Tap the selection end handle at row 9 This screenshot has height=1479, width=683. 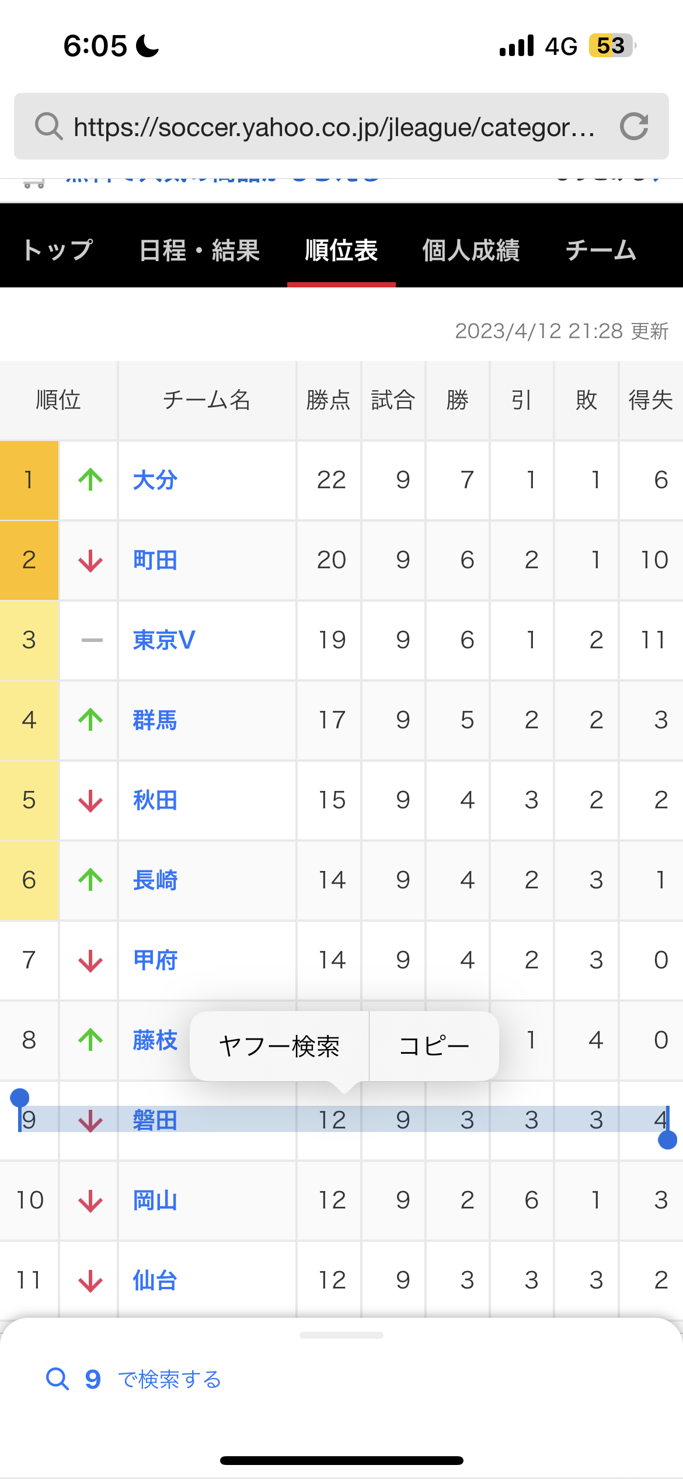(667, 1140)
